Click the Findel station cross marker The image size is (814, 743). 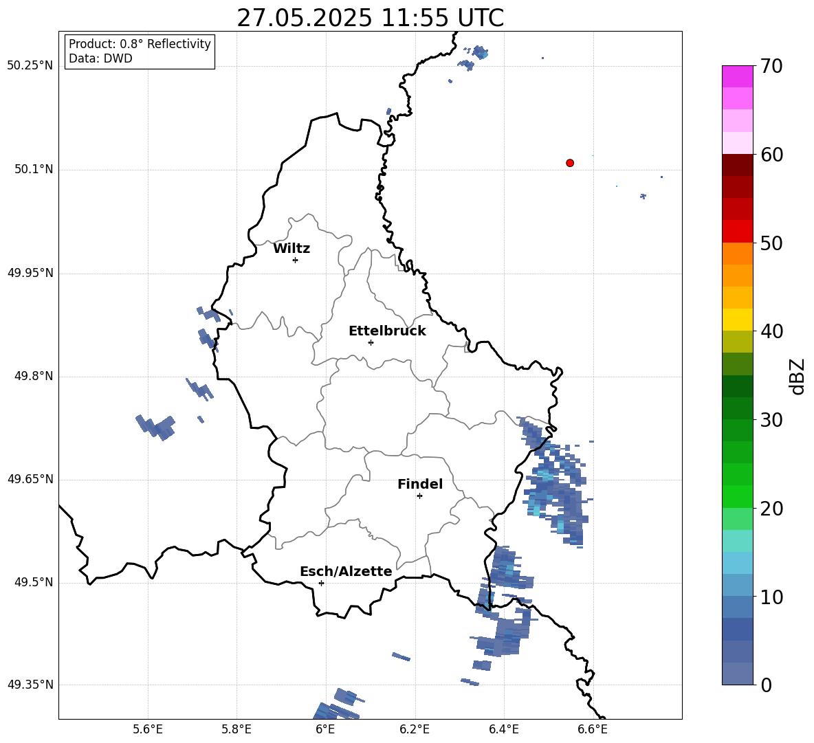point(419,496)
